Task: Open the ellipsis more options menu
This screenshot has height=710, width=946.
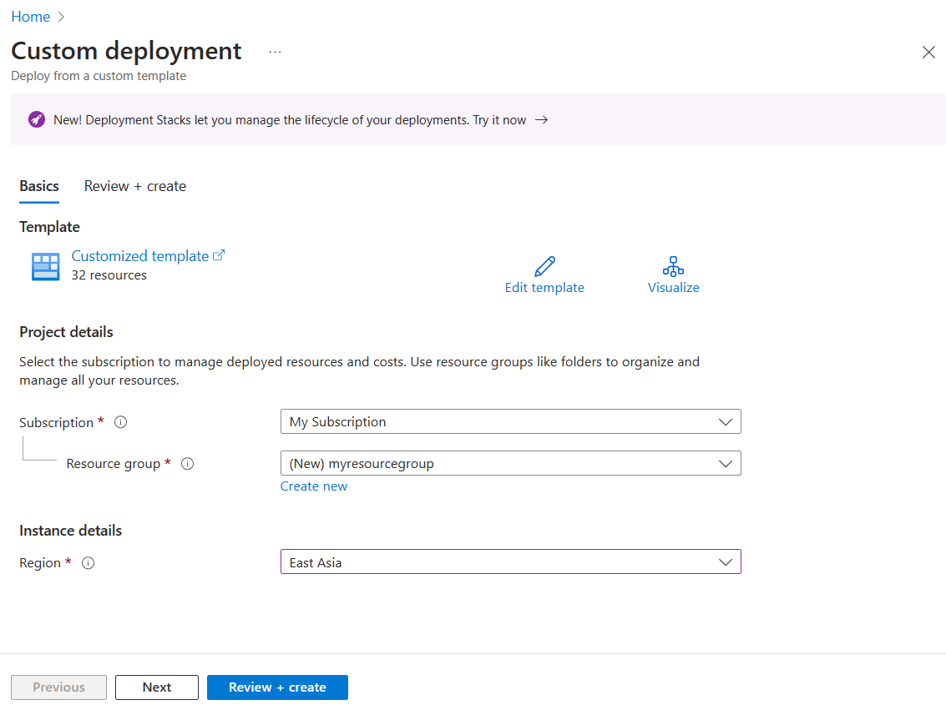Action: pos(275,52)
